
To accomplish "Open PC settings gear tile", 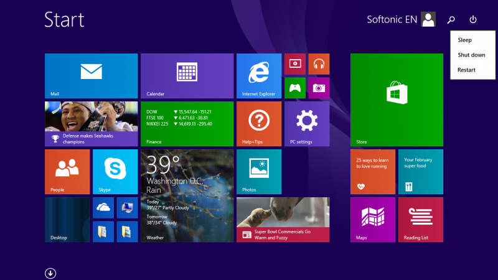I will [307, 123].
